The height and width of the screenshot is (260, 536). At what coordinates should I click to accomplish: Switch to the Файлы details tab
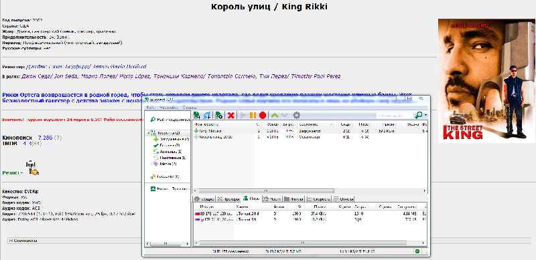click(293, 199)
